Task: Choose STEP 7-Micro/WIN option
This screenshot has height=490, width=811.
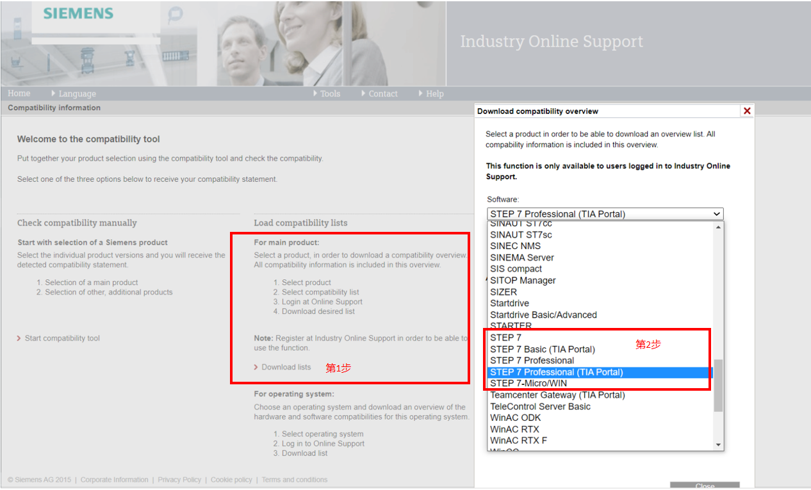Action: pyautogui.click(x=600, y=384)
